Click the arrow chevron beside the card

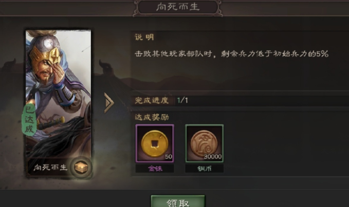tap(109, 102)
